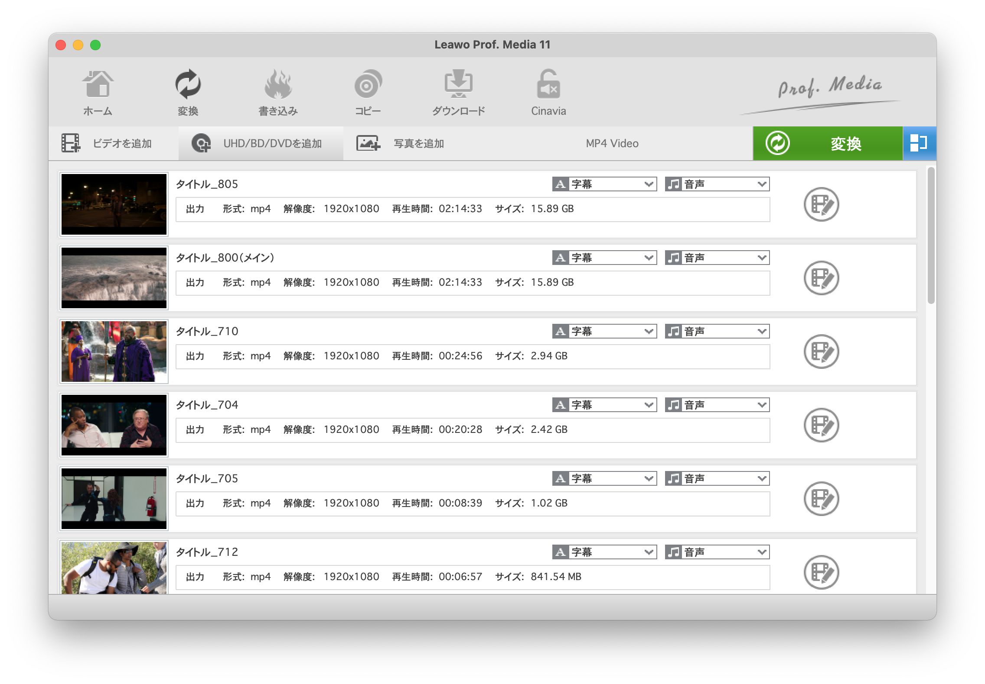Select the 変換 tab label in top toolbar
Image resolution: width=985 pixels, height=684 pixels.
pos(188,111)
